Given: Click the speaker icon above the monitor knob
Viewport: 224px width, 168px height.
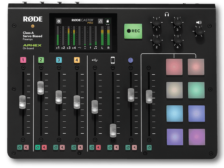Looking at the screenshot, I should coord(199,22).
